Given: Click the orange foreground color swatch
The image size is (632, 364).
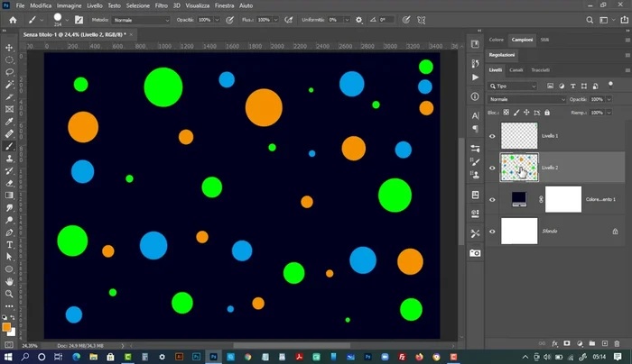Looking at the screenshot, I should tap(7, 327).
